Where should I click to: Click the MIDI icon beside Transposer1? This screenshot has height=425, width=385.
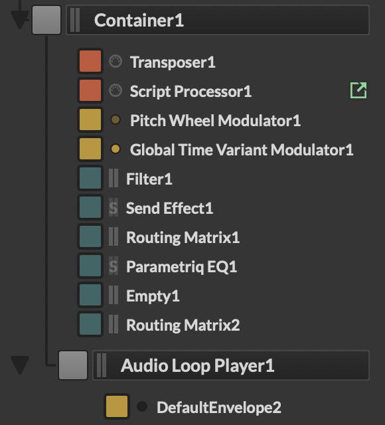116,61
